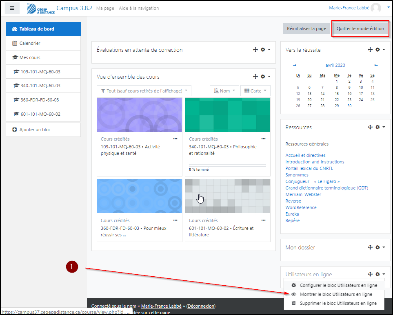Screen dimensions: 393x315
Task: Click Quitter le mode édition button
Action: pos(360,29)
